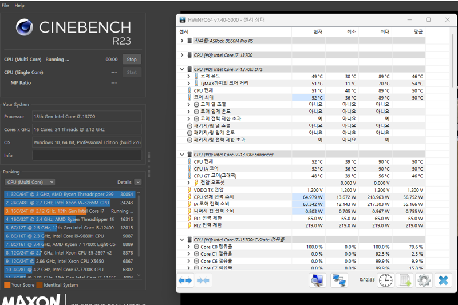This screenshot has height=305, width=458.
Task: Expand the Core C1 점유율 row
Action: 189,254
